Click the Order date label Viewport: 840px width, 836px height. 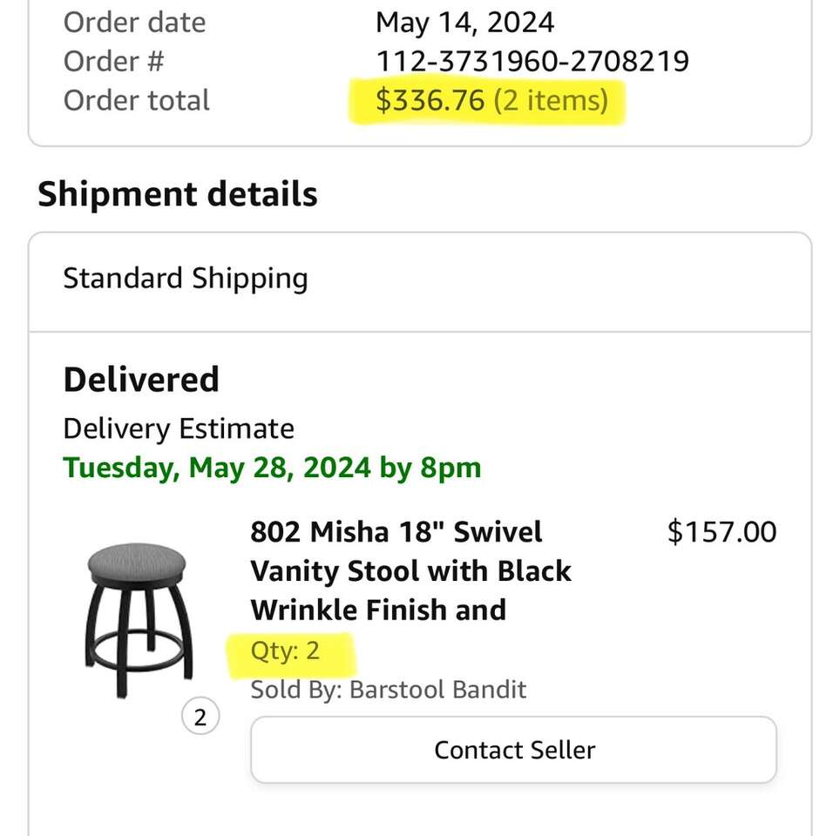click(x=134, y=22)
